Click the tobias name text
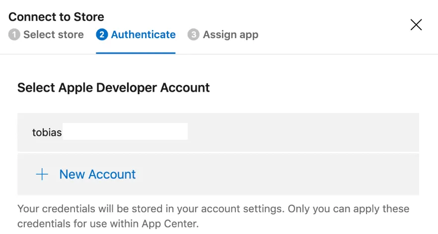The image size is (438, 234). [47, 132]
